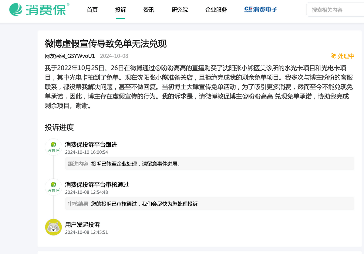Open the 研究院 menu item

pos(180,10)
